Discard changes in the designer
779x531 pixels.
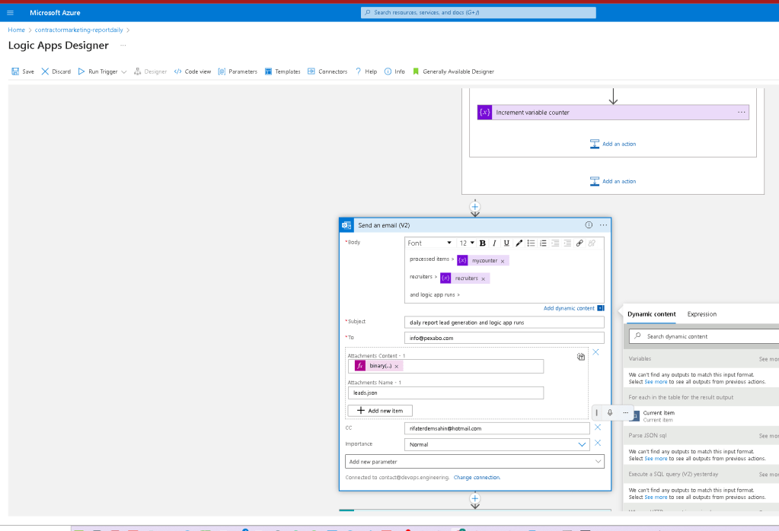(x=56, y=72)
